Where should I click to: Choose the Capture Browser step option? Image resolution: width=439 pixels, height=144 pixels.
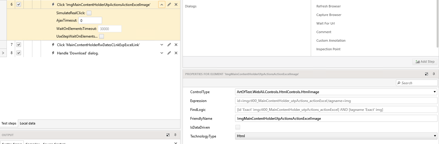(329, 15)
